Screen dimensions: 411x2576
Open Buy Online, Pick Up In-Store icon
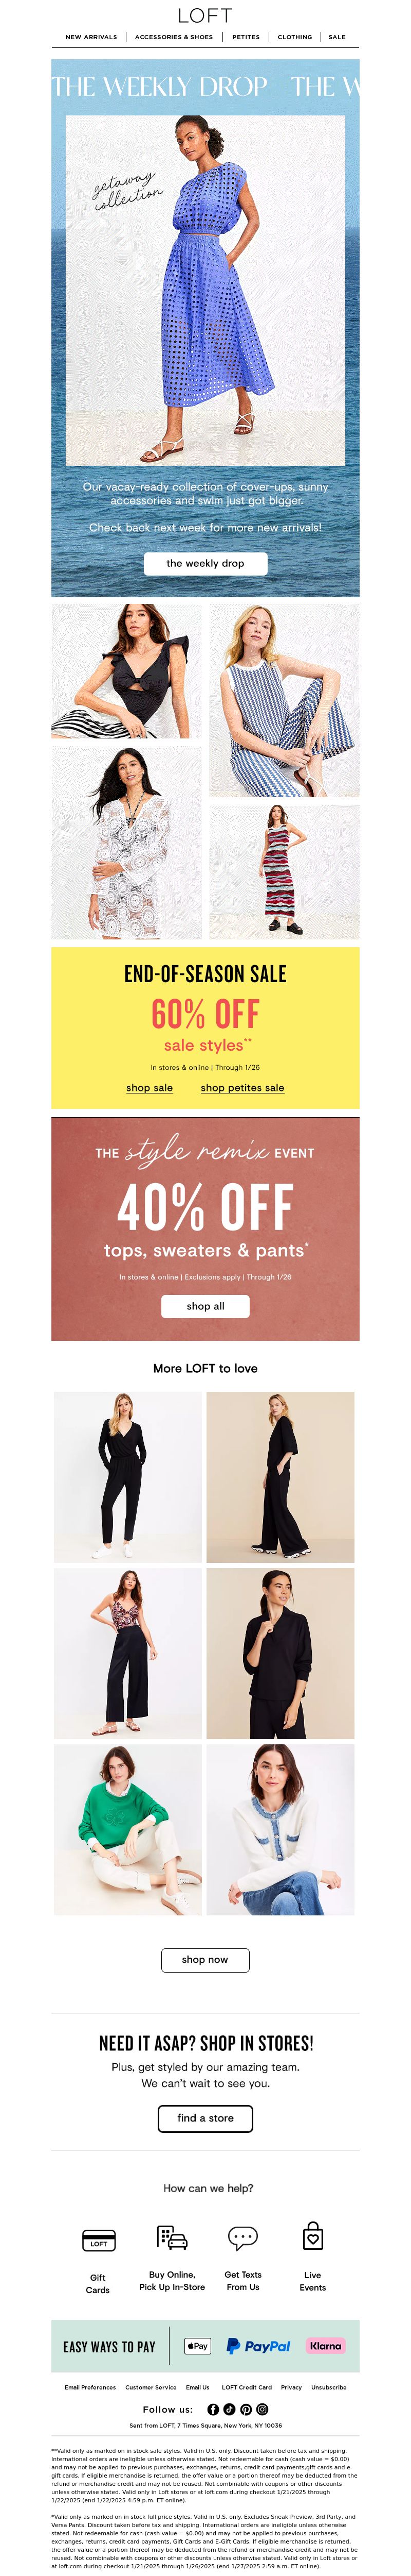click(x=173, y=2238)
